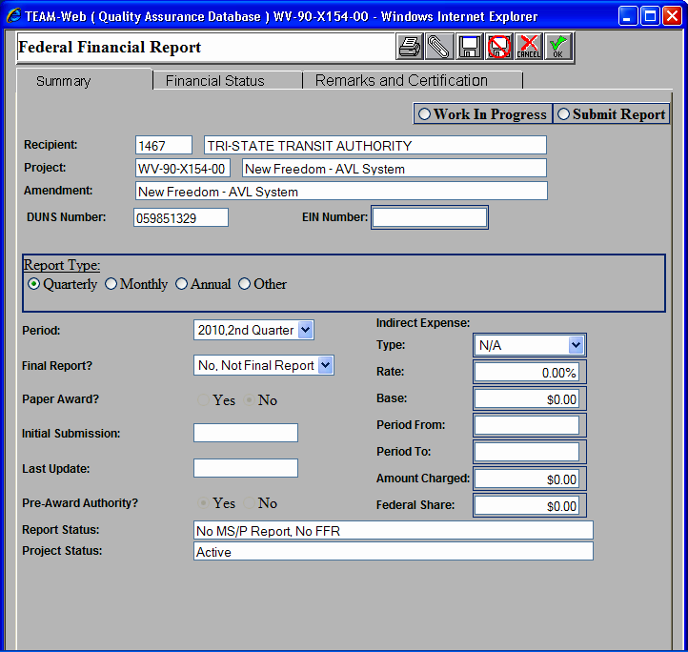Click the paperclip attachment icon
This screenshot has height=652, width=688.
pos(439,47)
